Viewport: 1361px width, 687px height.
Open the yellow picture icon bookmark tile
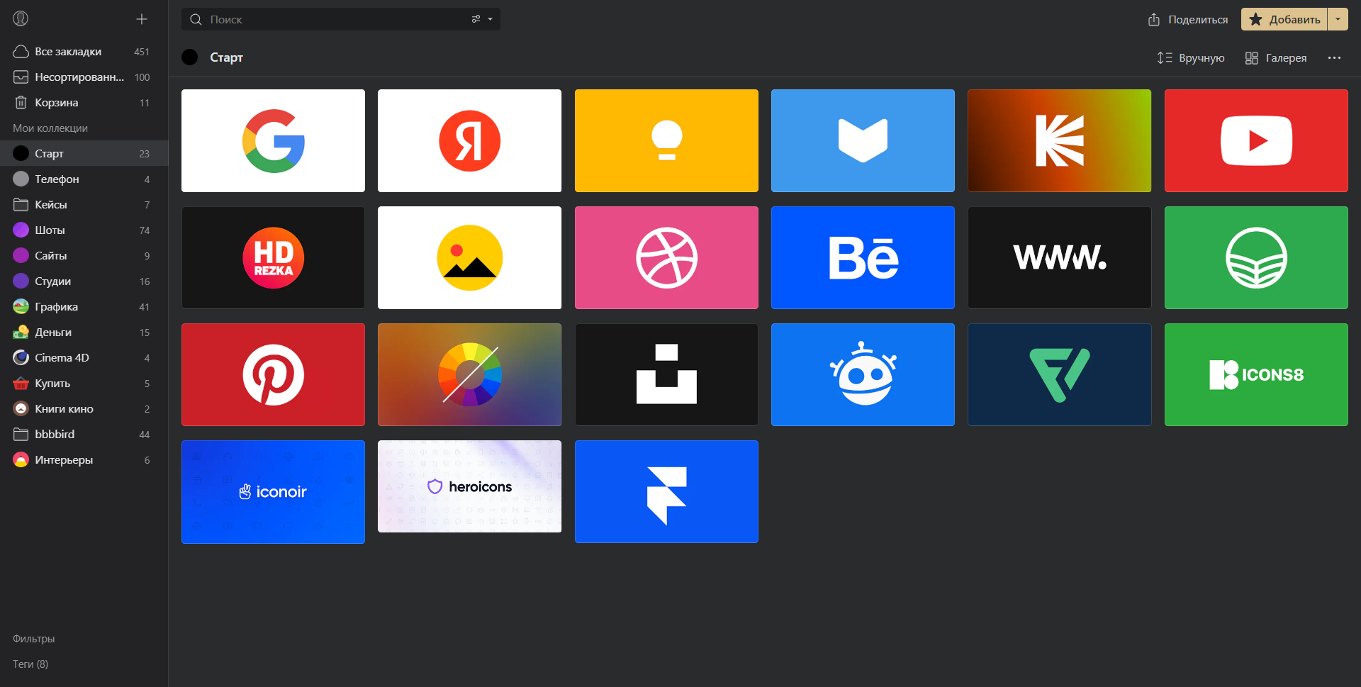(469, 257)
